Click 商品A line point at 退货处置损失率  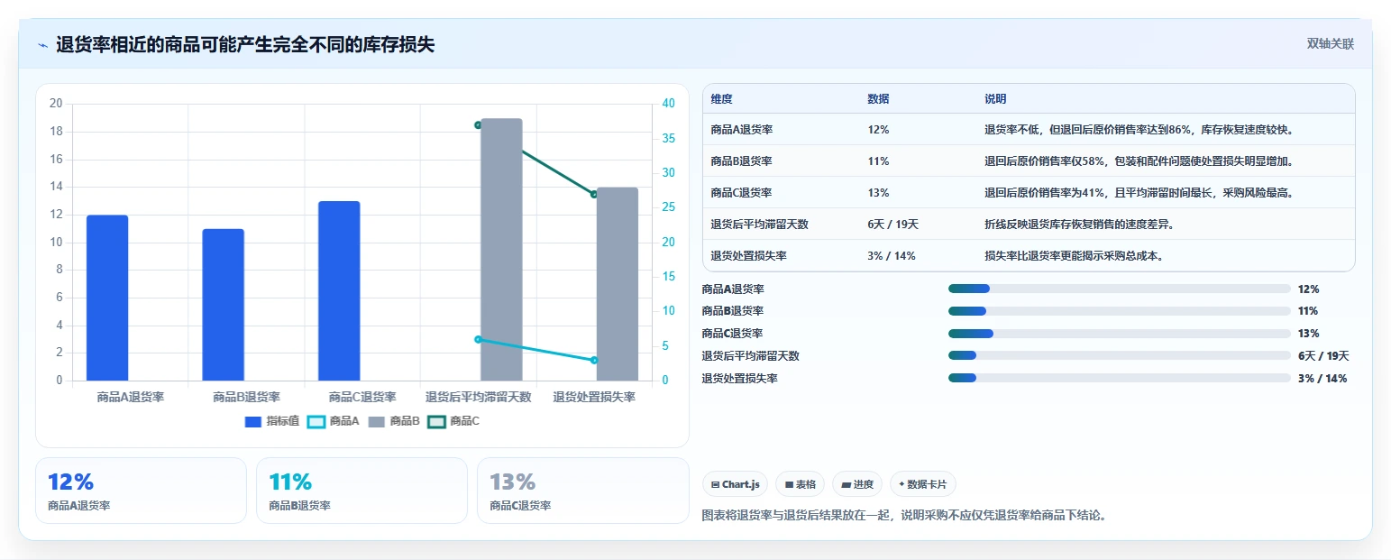click(594, 361)
